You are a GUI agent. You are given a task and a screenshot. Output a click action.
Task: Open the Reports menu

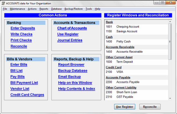(44, 9)
